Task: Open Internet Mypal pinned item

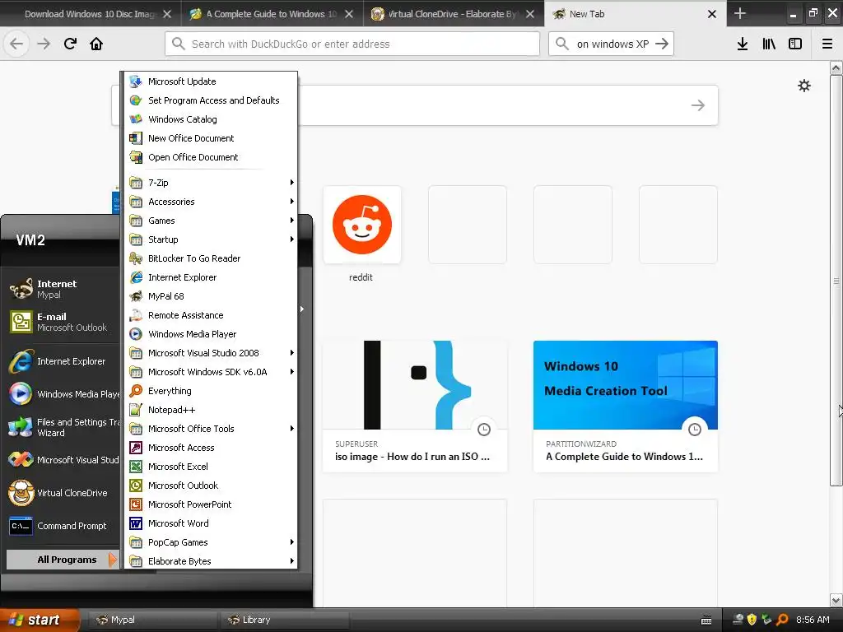Action: (x=63, y=289)
